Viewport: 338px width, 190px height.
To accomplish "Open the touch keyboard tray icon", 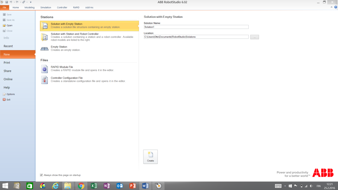I will (278, 186).
